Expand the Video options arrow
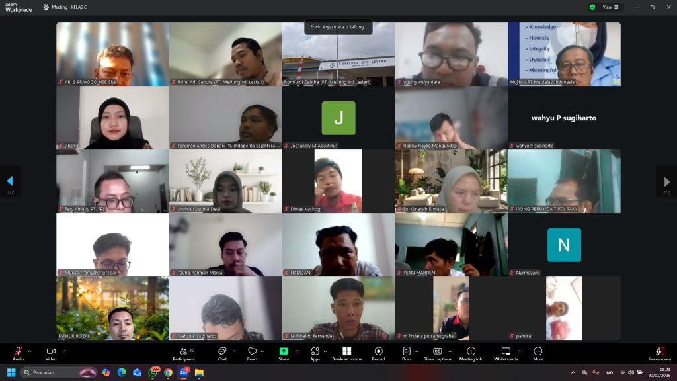This screenshot has height=381, width=677. [x=63, y=351]
